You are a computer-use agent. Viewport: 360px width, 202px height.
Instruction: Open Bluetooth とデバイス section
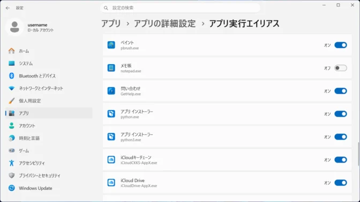pos(49,76)
